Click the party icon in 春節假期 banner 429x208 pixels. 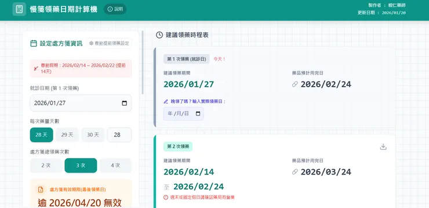(x=36, y=68)
